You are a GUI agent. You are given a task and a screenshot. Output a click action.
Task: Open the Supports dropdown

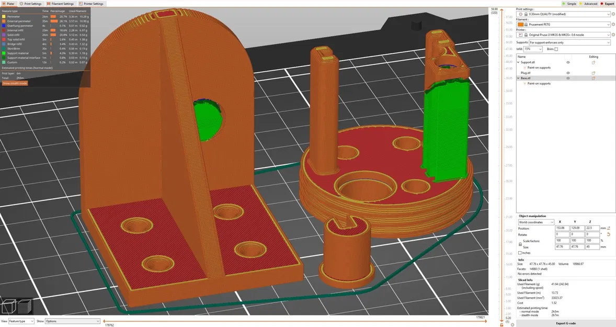[569, 42]
